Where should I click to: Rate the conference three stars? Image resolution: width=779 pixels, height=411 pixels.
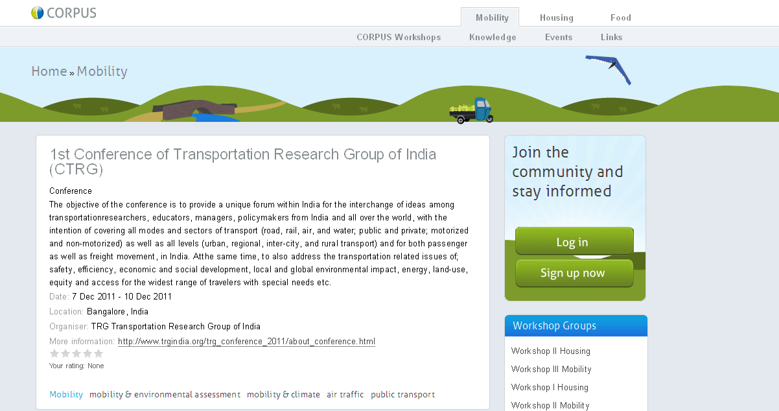pyautogui.click(x=76, y=354)
